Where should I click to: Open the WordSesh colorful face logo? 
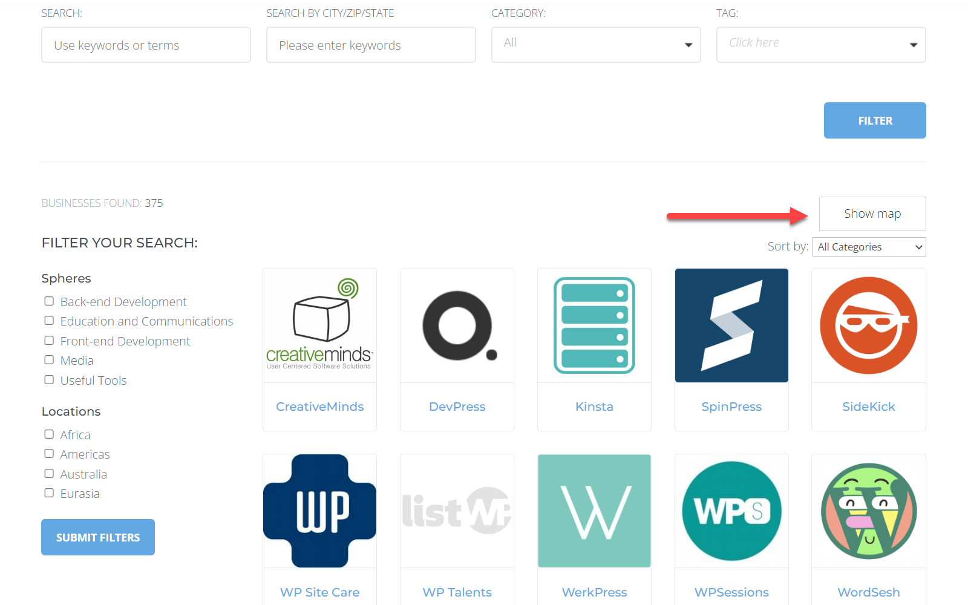point(869,511)
